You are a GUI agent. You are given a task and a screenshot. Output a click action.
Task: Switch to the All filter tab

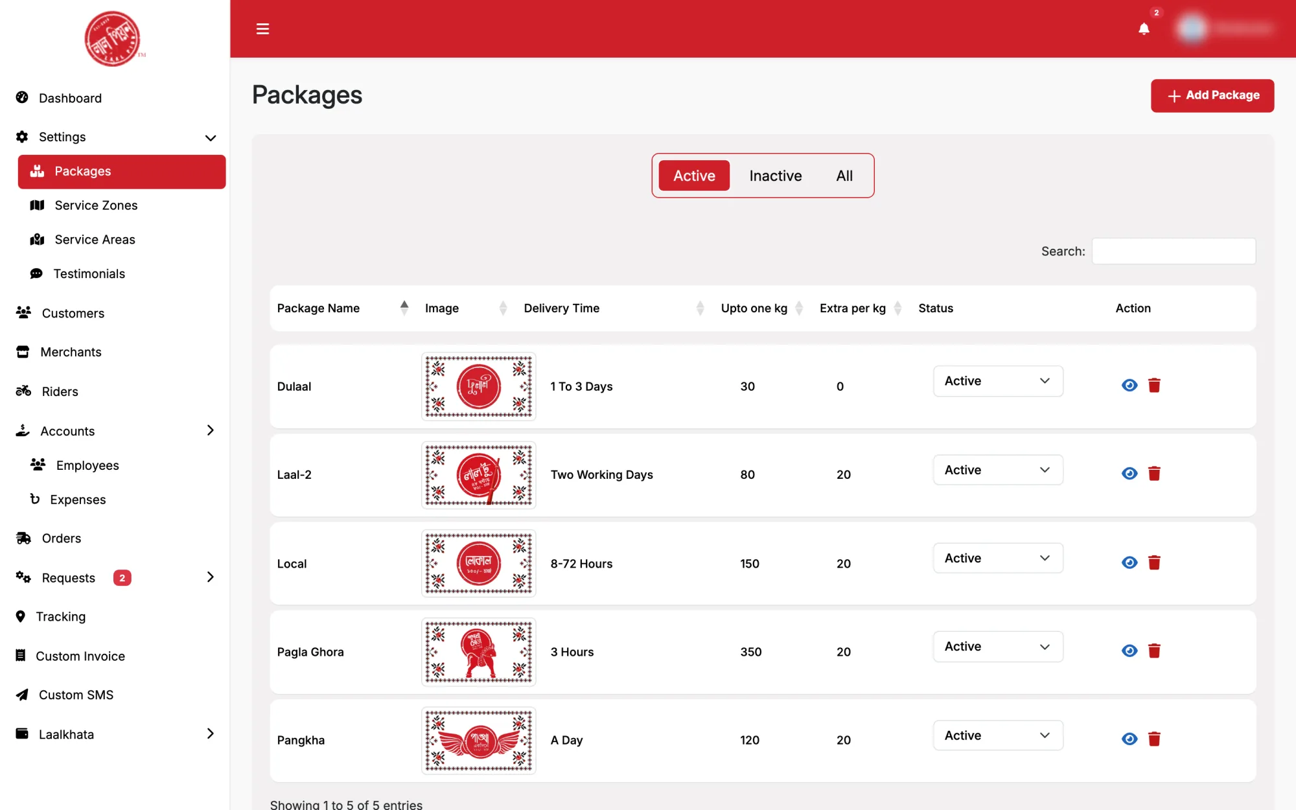(x=844, y=176)
